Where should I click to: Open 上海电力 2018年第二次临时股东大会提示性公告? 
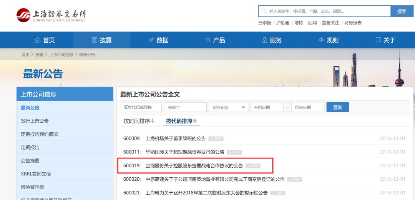coord(207,193)
